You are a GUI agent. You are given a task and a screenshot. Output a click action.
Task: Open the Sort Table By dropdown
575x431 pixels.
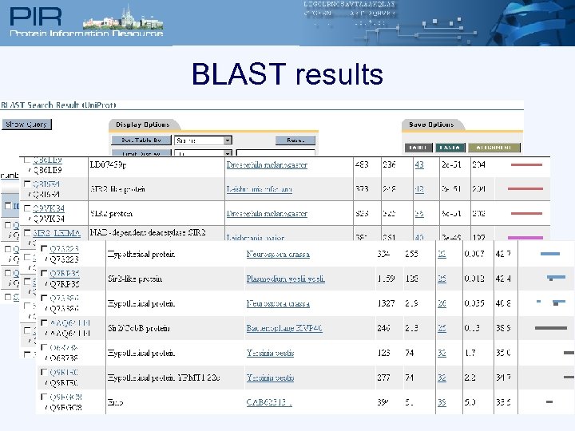(x=203, y=140)
